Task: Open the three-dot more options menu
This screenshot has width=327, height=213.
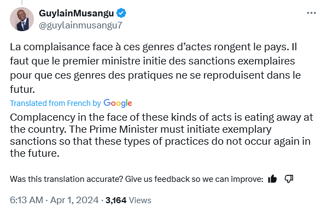Action: (311, 13)
